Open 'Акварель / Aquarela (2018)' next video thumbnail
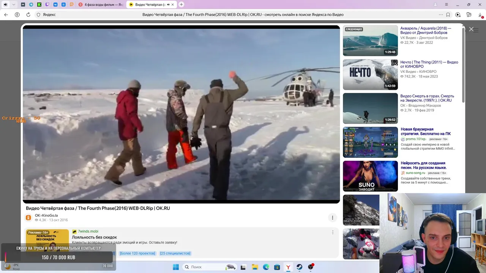The height and width of the screenshot is (273, 486). [370, 41]
